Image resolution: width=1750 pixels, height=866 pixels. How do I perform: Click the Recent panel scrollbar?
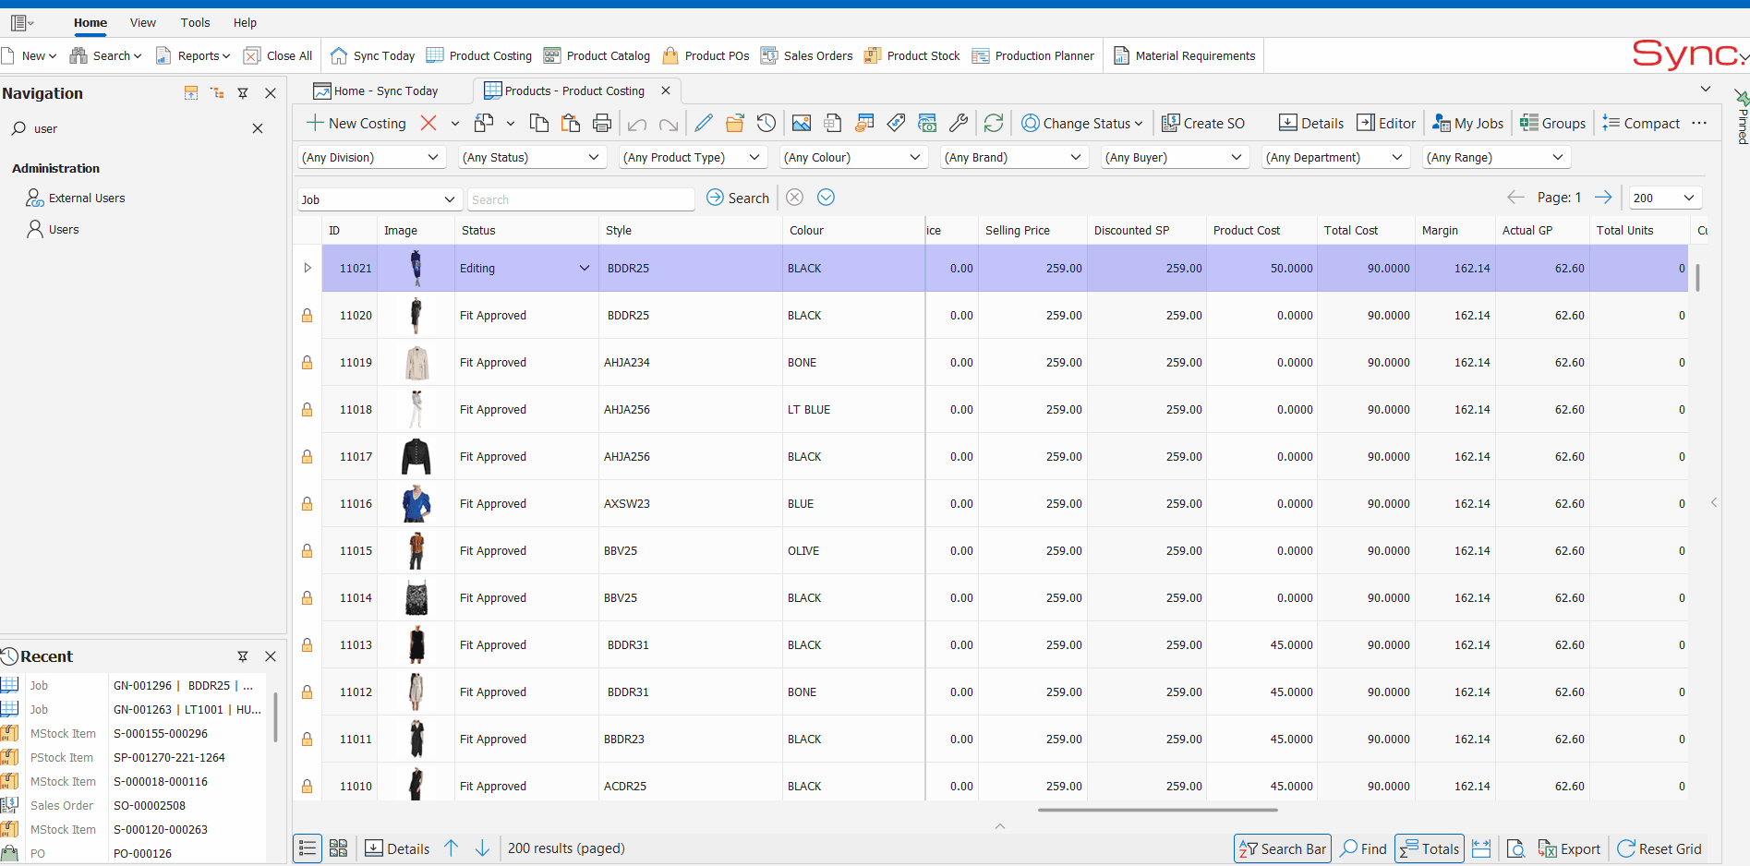tap(276, 717)
